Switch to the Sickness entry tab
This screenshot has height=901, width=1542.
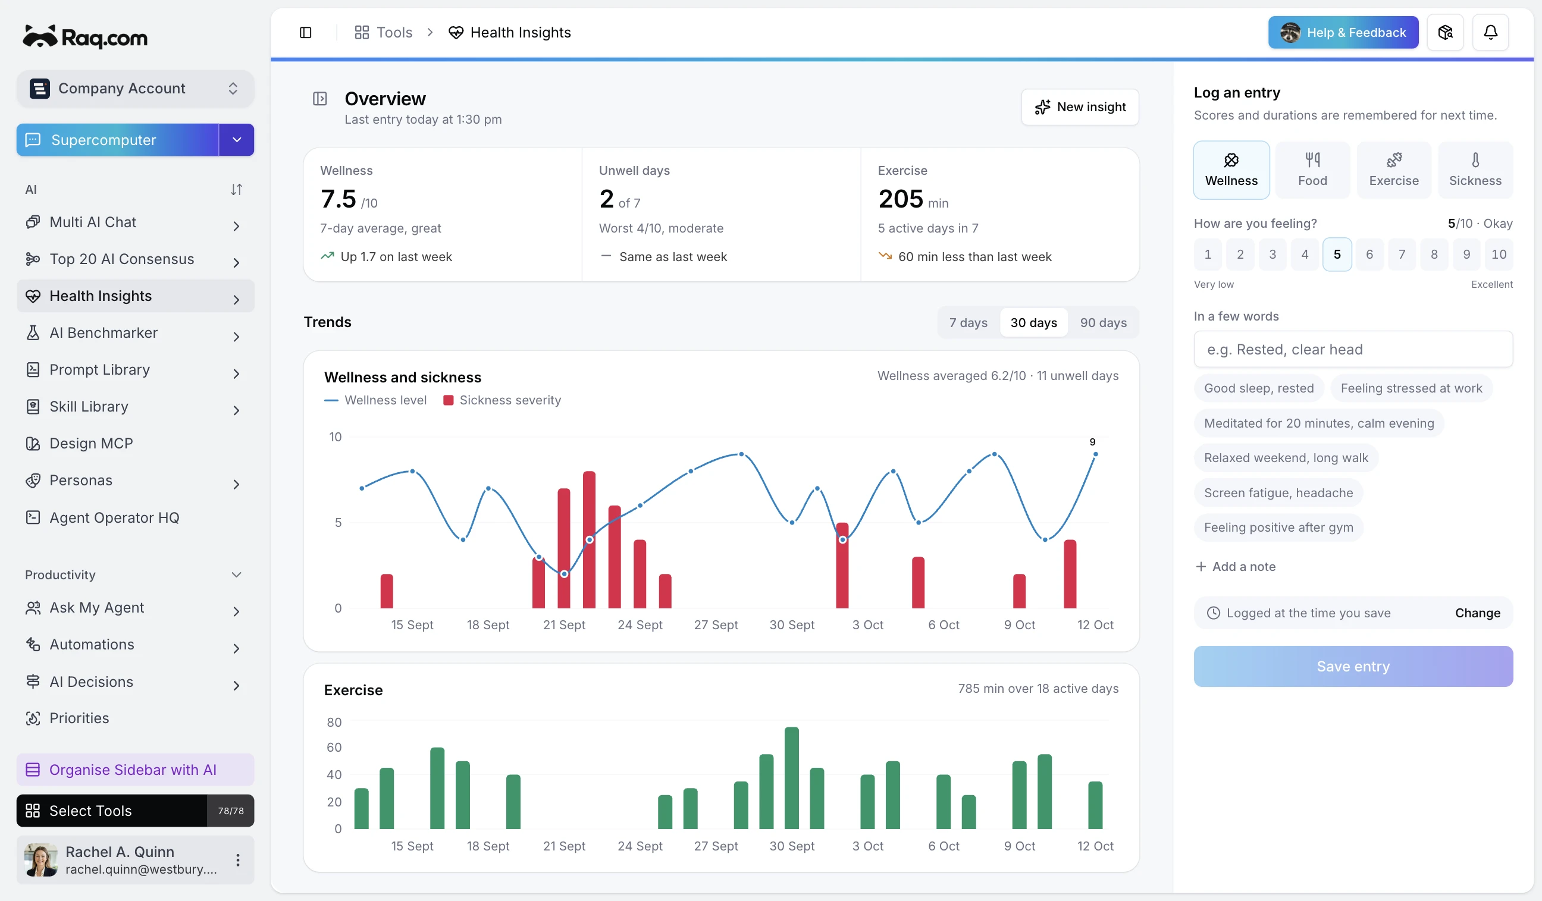pos(1475,170)
